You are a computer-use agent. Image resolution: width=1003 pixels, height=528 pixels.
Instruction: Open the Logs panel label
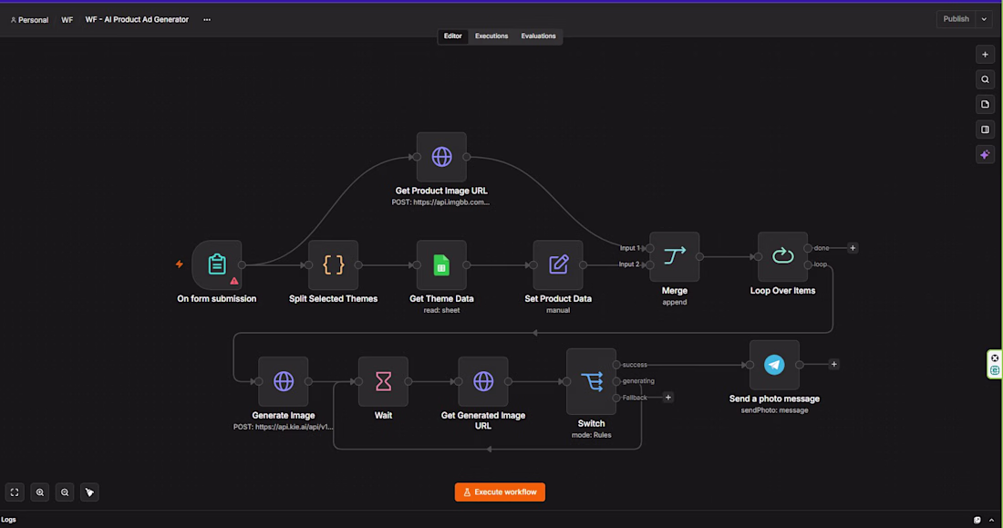9,520
